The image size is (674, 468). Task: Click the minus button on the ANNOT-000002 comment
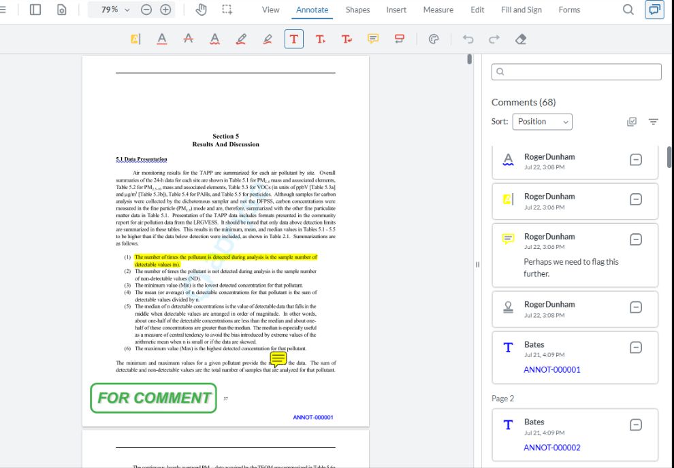tap(636, 425)
